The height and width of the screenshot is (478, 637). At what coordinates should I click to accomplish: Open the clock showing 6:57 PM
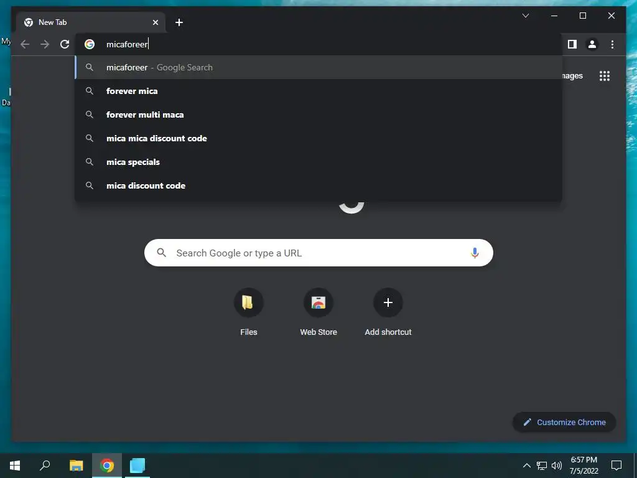tap(584, 466)
